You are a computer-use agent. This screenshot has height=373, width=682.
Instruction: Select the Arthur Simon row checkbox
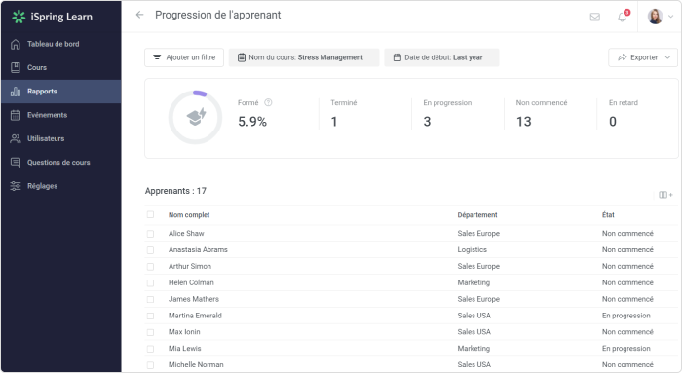pos(150,267)
